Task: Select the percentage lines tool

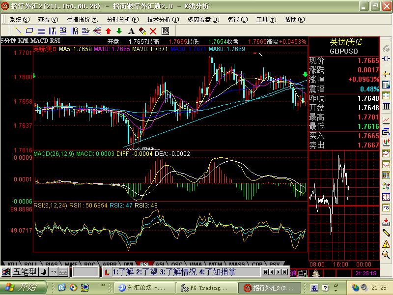Action: (x=85, y=31)
